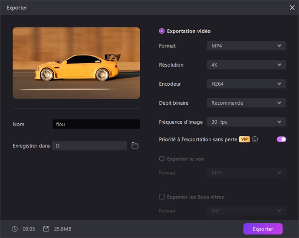Click the Exporter dialog title text
This screenshot has width=299, height=238.
pyautogui.click(x=17, y=8)
